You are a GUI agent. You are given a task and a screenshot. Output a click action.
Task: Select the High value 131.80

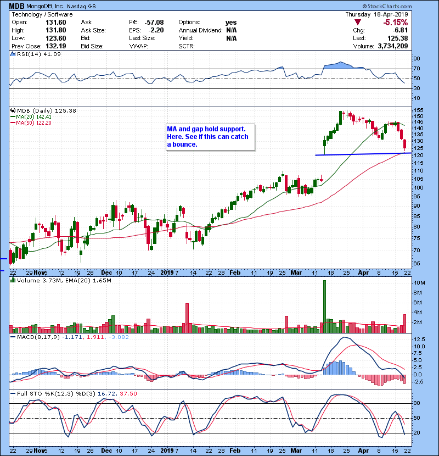pyautogui.click(x=56, y=30)
